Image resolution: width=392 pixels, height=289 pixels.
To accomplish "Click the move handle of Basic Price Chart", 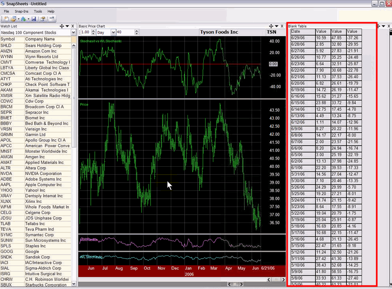I will [x=271, y=26].
